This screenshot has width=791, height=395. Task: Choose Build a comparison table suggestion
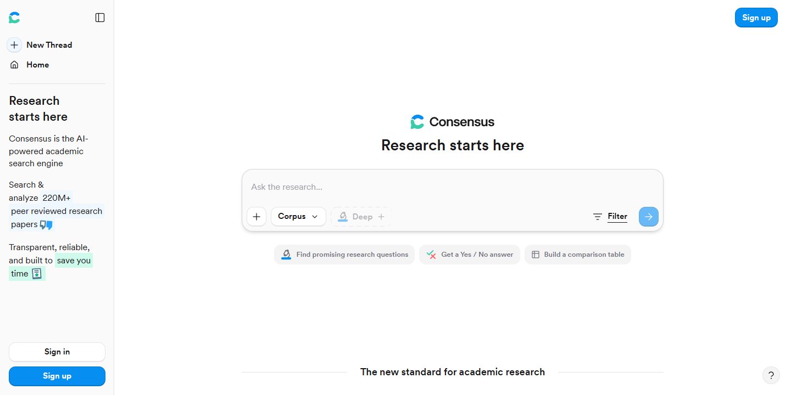[x=578, y=255]
